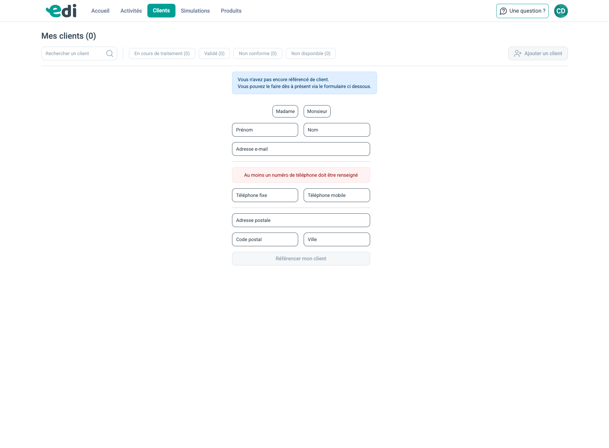The image size is (609, 448).
Task: Click the search magnifier icon
Action: point(110,53)
